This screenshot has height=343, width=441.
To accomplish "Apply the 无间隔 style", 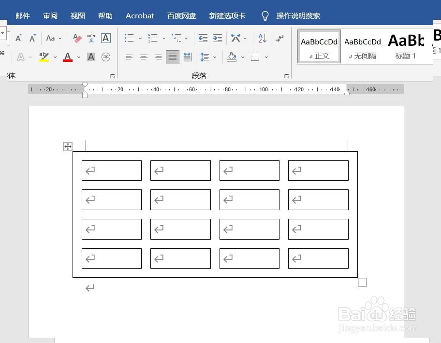I will tap(363, 47).
